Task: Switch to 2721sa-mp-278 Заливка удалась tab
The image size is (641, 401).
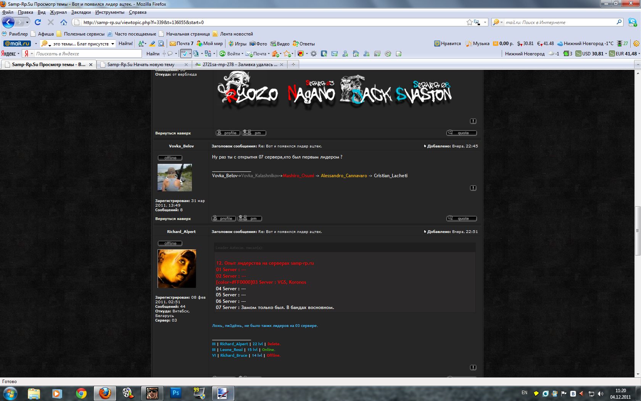Action: point(240,65)
